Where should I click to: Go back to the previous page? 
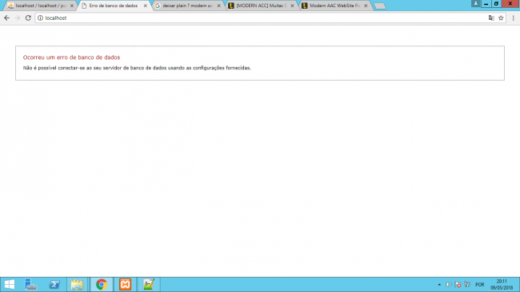(6, 18)
